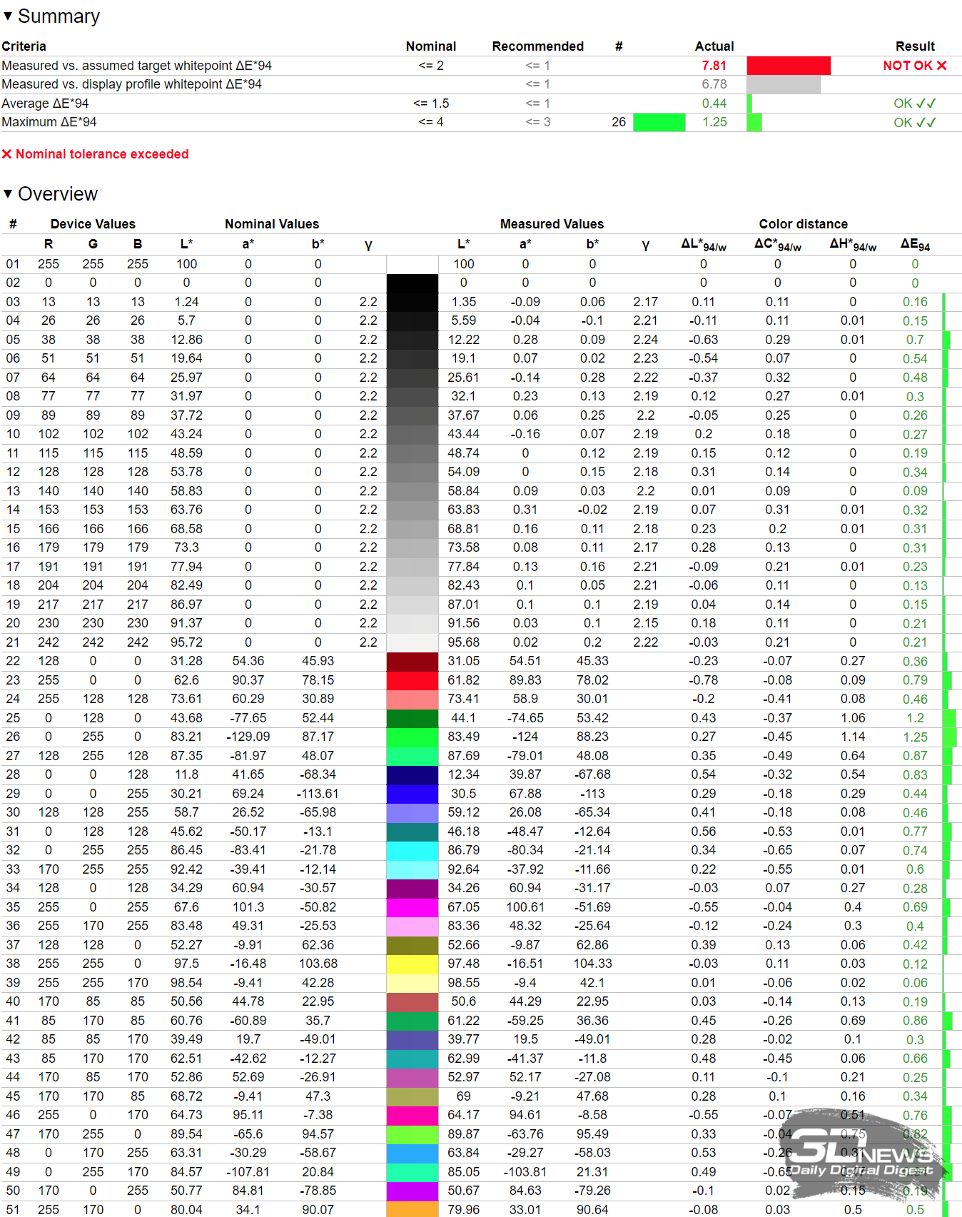Click measured L* value 97.48
The height and width of the screenshot is (1217, 962).
coord(463,964)
